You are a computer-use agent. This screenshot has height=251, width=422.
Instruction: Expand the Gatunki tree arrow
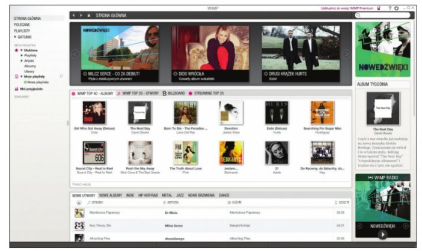[x=16, y=37]
